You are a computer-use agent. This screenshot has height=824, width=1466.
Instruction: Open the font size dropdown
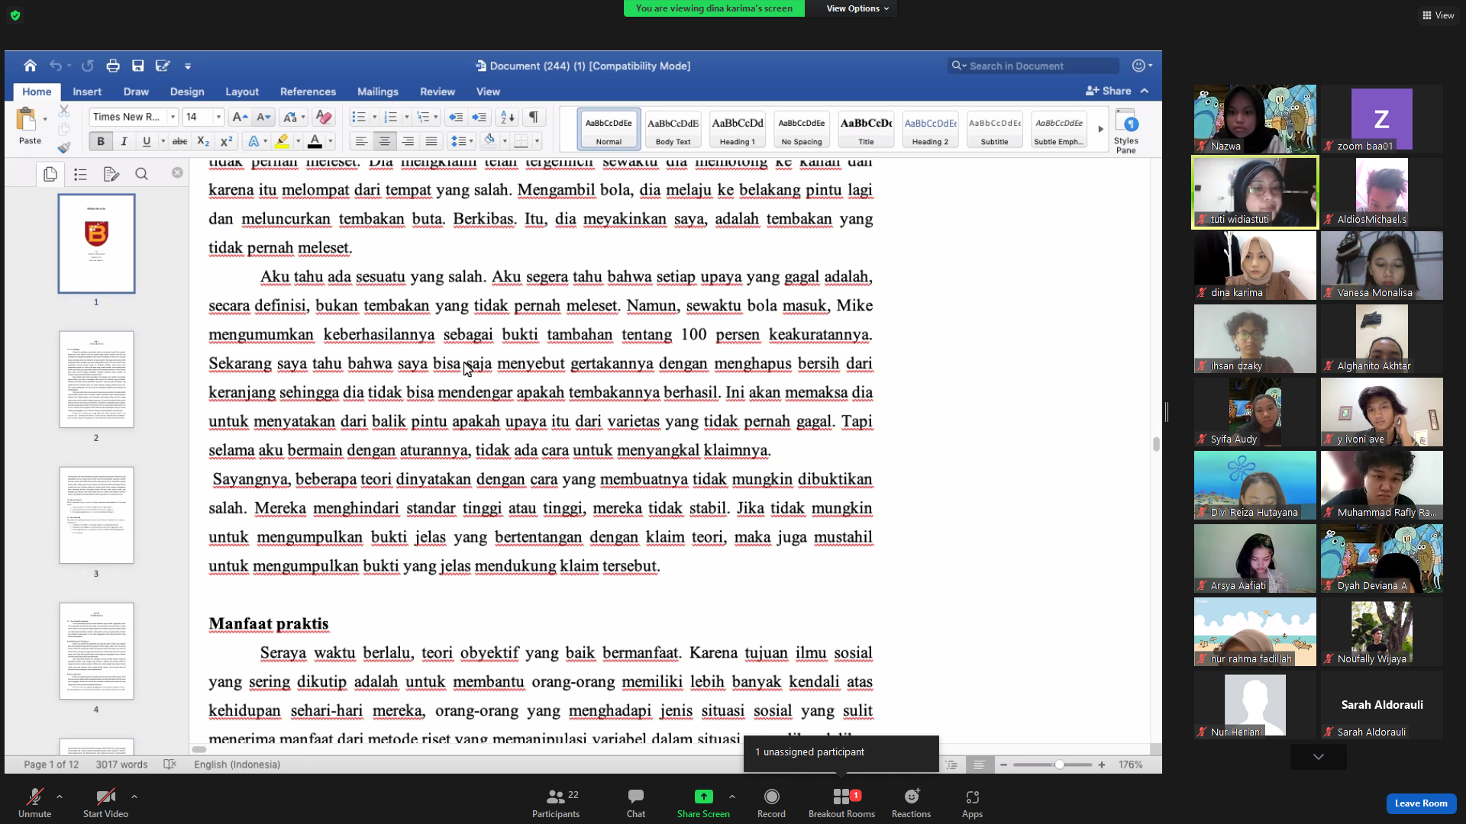click(x=218, y=117)
